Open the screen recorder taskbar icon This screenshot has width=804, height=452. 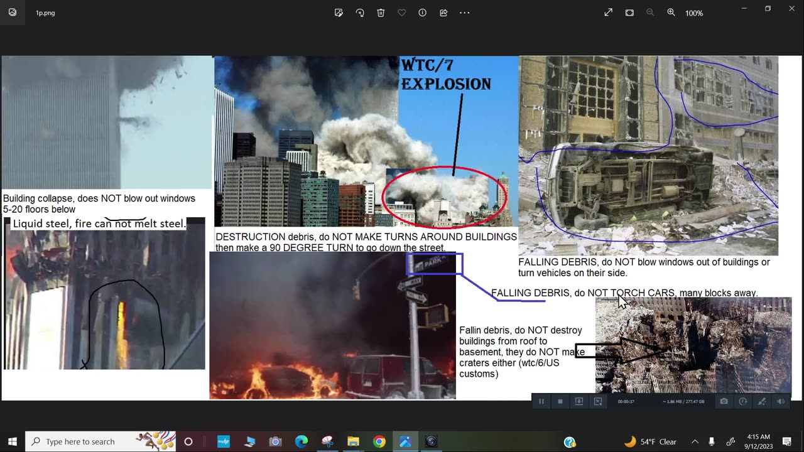(x=431, y=441)
